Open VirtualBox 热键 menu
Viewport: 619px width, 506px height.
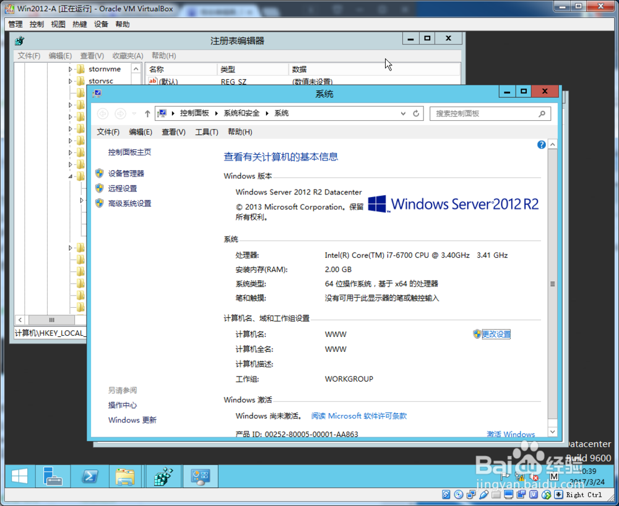point(79,24)
